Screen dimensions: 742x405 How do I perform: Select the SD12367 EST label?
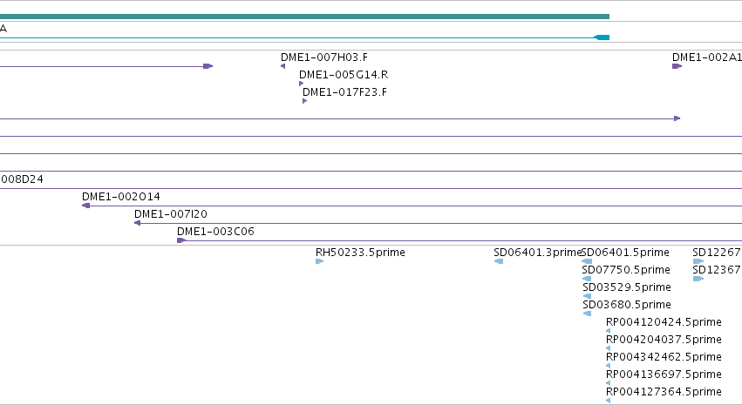pos(717,270)
